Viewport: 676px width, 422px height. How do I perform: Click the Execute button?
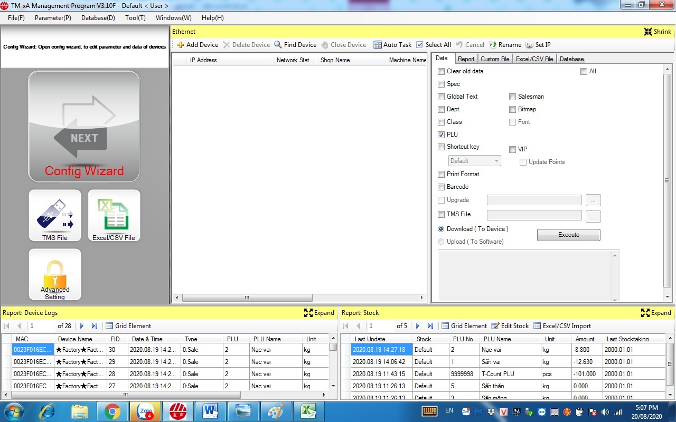click(x=568, y=235)
